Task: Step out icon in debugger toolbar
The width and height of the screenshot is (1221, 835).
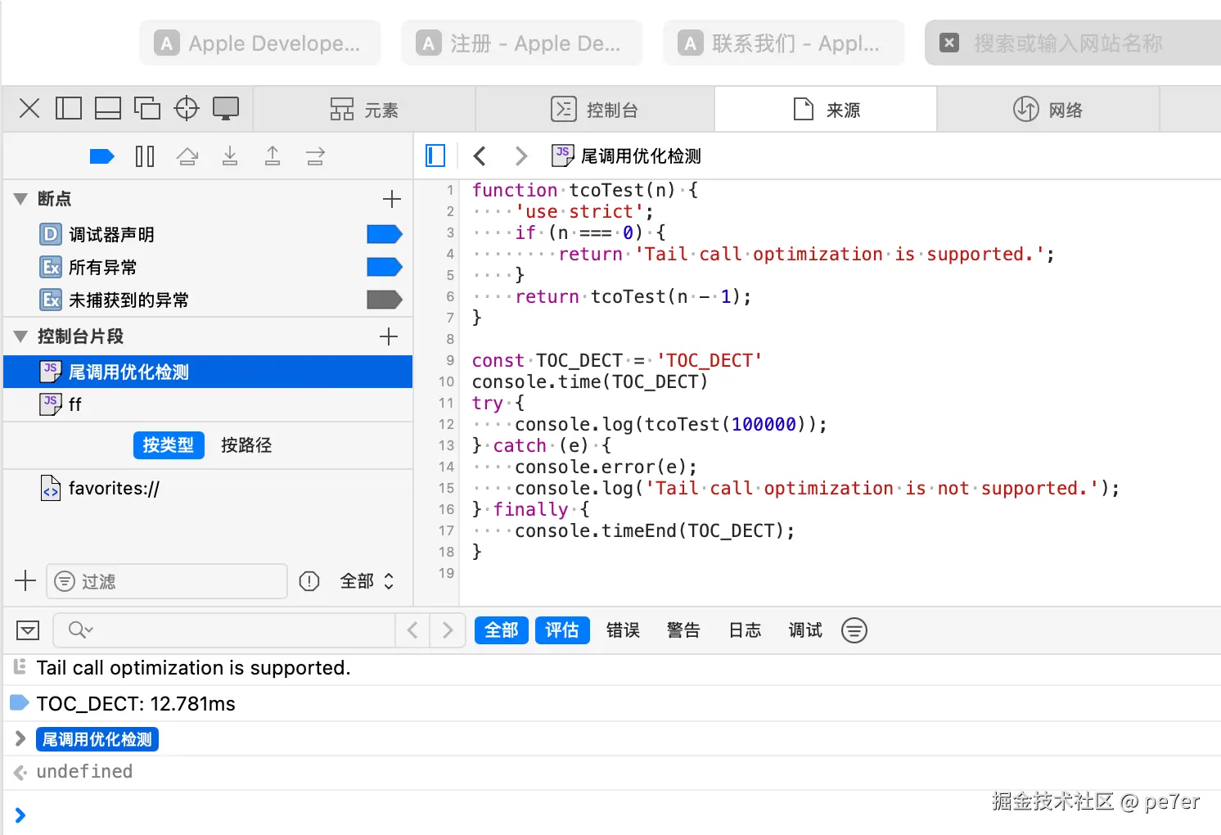Action: click(x=273, y=156)
